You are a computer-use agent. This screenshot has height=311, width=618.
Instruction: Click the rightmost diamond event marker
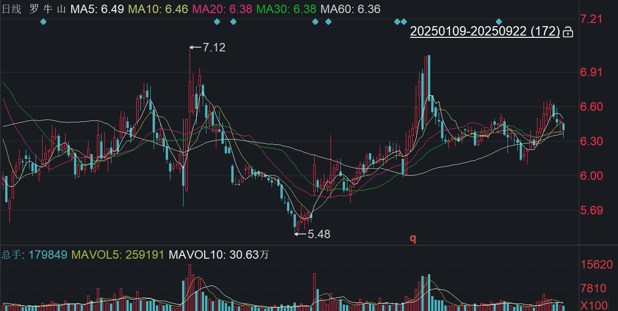[499, 21]
